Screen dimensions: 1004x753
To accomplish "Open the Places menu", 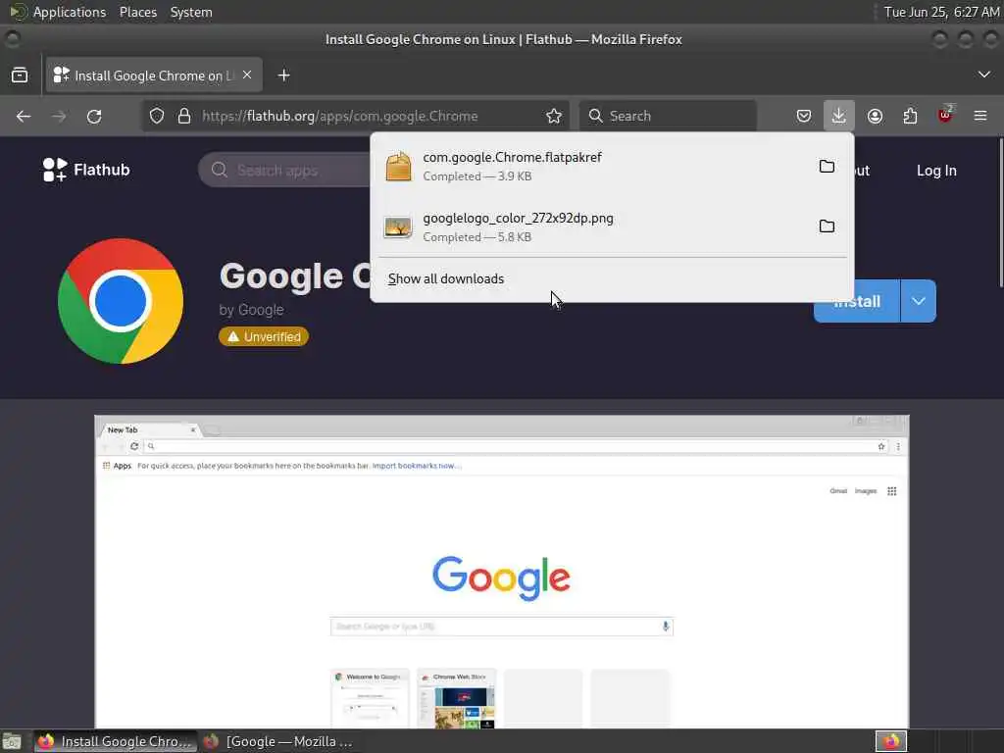I will pos(137,12).
